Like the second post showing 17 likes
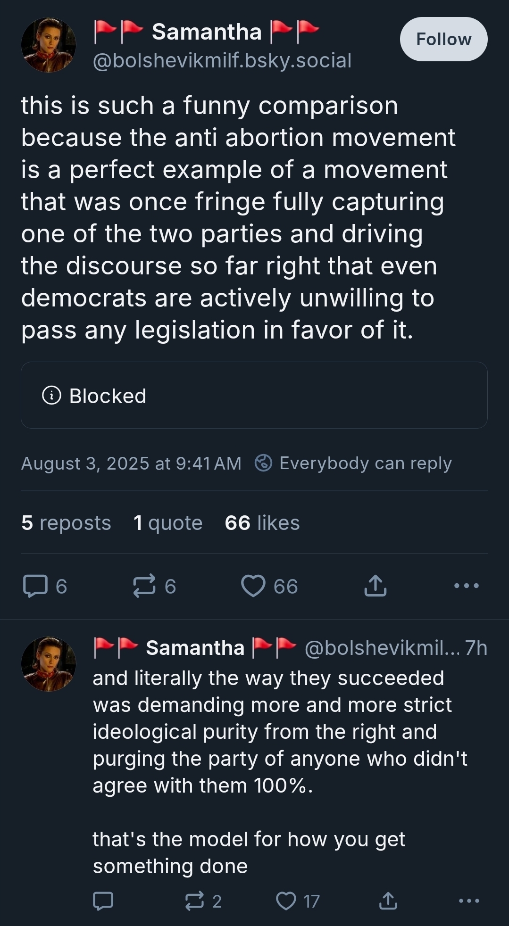This screenshot has height=926, width=509. coord(286,901)
